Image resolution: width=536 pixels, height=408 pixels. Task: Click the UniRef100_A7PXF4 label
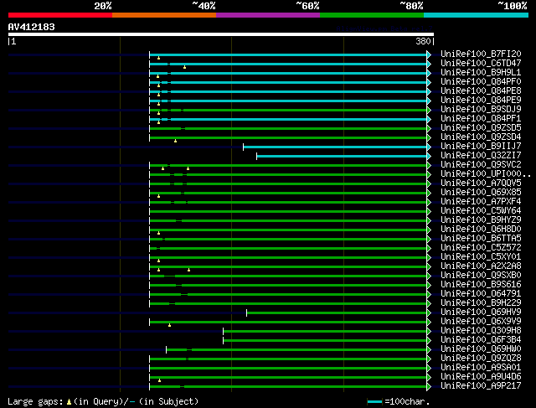click(x=481, y=201)
